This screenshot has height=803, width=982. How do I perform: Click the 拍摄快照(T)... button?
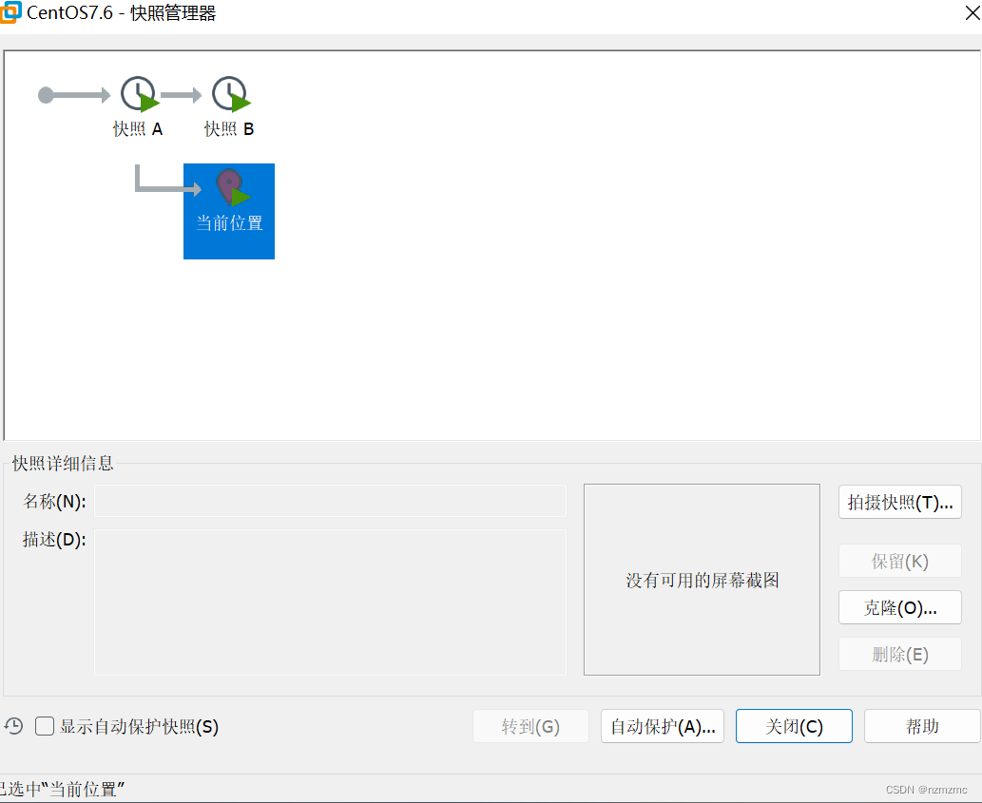pyautogui.click(x=900, y=502)
